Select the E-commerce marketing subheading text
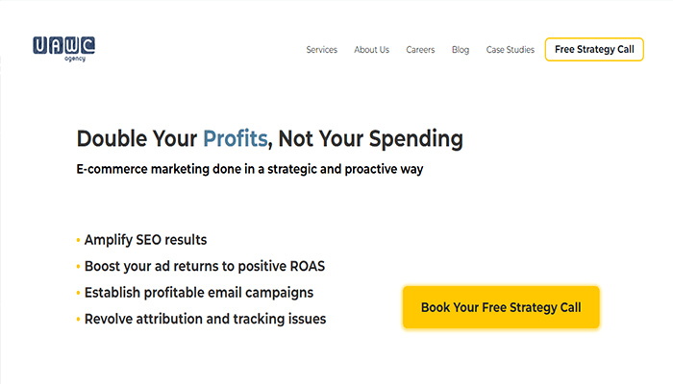This screenshot has height=384, width=673. click(x=250, y=169)
